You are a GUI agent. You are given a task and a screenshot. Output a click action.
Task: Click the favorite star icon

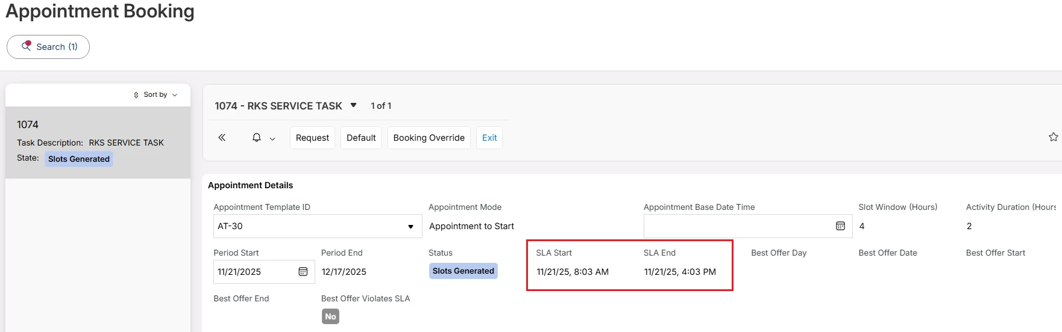tap(1053, 137)
